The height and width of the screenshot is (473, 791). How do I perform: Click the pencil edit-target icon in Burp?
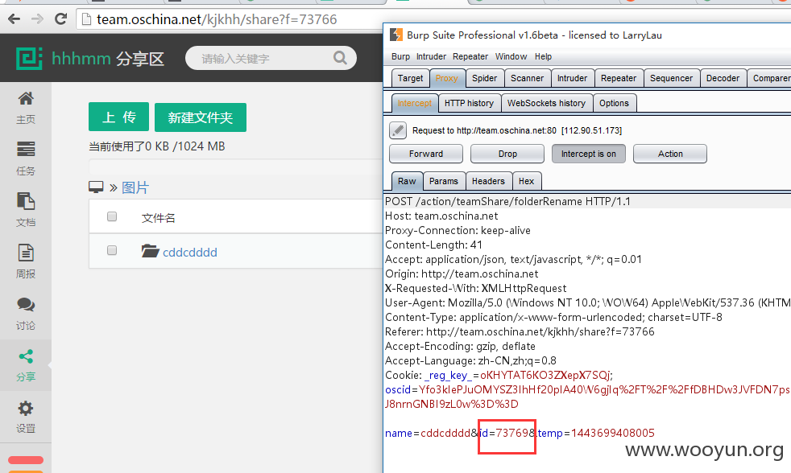398,130
